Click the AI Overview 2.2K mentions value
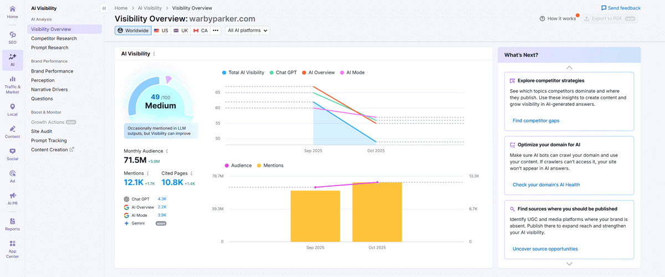665x277 pixels. point(162,207)
